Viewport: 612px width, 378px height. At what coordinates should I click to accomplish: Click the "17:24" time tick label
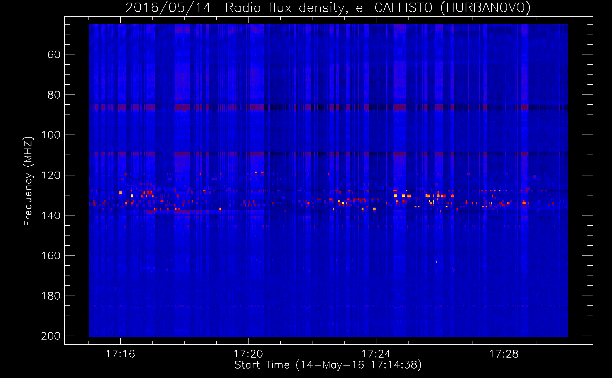point(376,354)
